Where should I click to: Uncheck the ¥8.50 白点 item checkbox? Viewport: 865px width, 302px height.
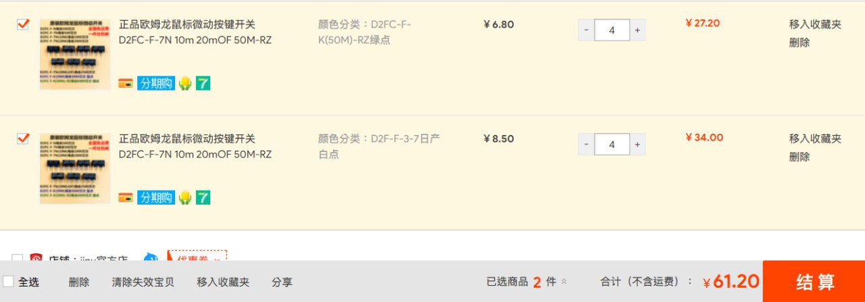(x=23, y=139)
